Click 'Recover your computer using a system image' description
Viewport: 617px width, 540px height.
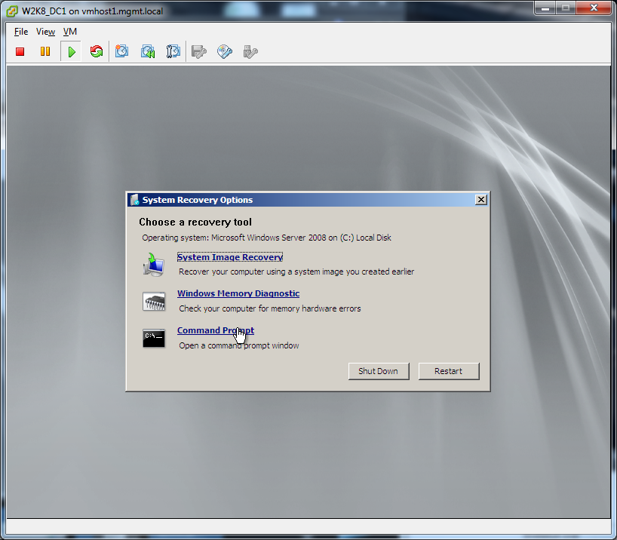pyautogui.click(x=296, y=272)
